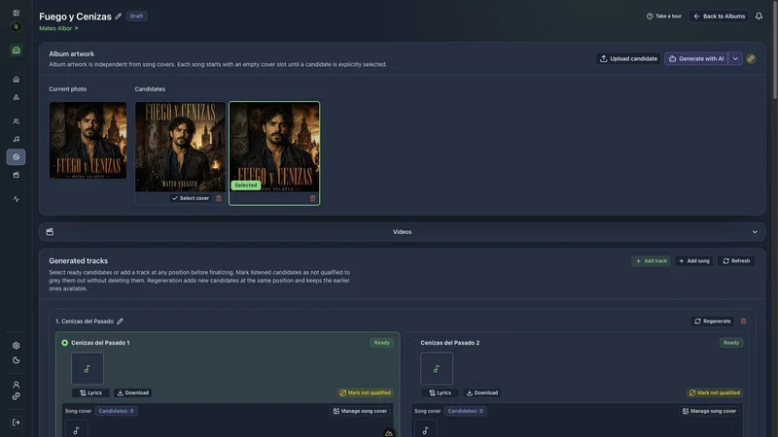The width and height of the screenshot is (778, 437).
Task: Open the Settings gear in sidebar
Action: coord(16,346)
